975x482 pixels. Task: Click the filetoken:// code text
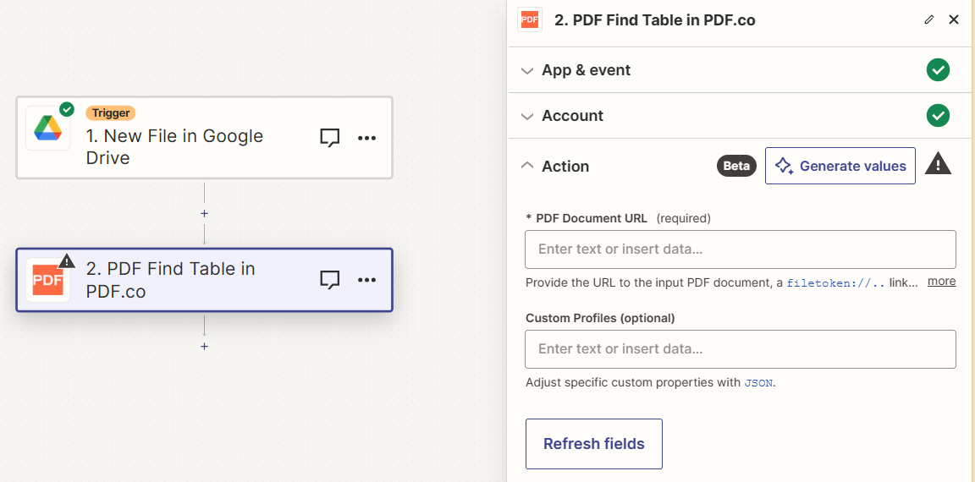tap(835, 283)
